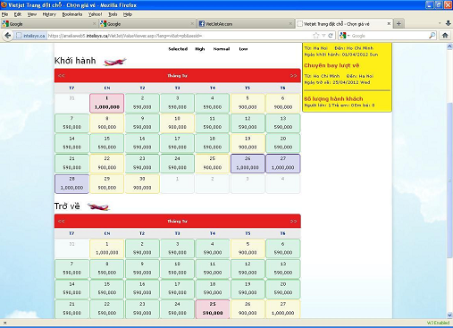Viewport: 453px width, 328px height.
Task: Switch to the VietJetAir.com Facebook tab
Action: click(245, 24)
